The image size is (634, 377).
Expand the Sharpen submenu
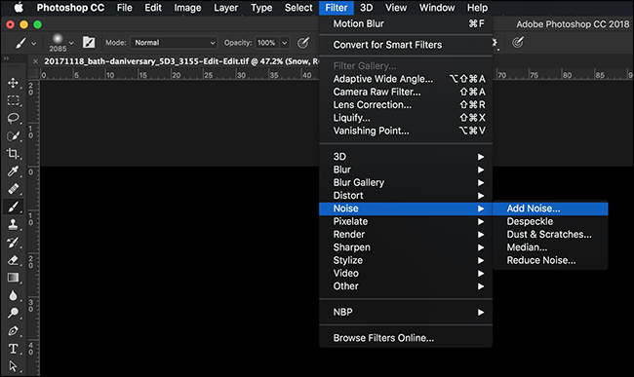(x=406, y=247)
